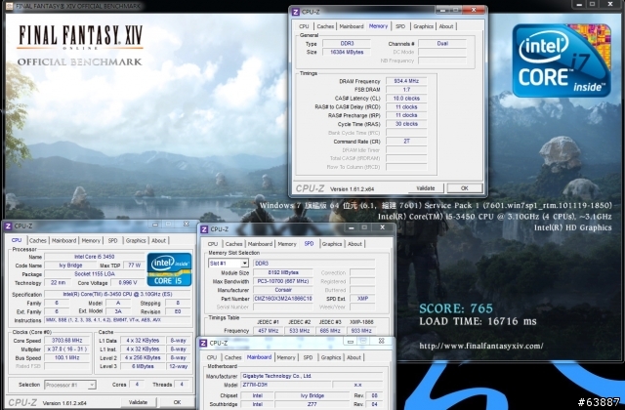This screenshot has width=625, height=410.
Task: Open Caches tab in the Mainboard window
Action: (x=232, y=358)
